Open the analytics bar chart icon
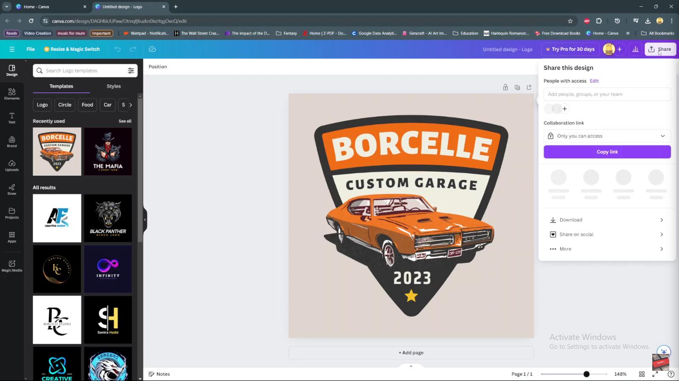This screenshot has width=679, height=381. click(635, 49)
